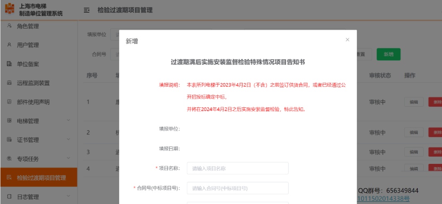Click the QQ群号 656349844 text
The width and height of the screenshot is (442, 204).
(388, 190)
